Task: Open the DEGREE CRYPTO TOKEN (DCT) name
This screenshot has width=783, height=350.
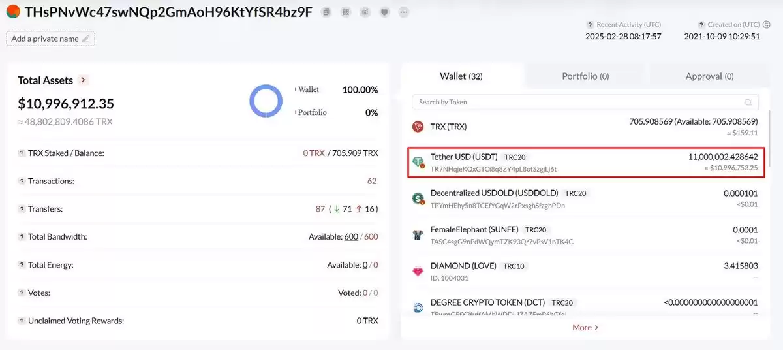Action: [x=487, y=303]
